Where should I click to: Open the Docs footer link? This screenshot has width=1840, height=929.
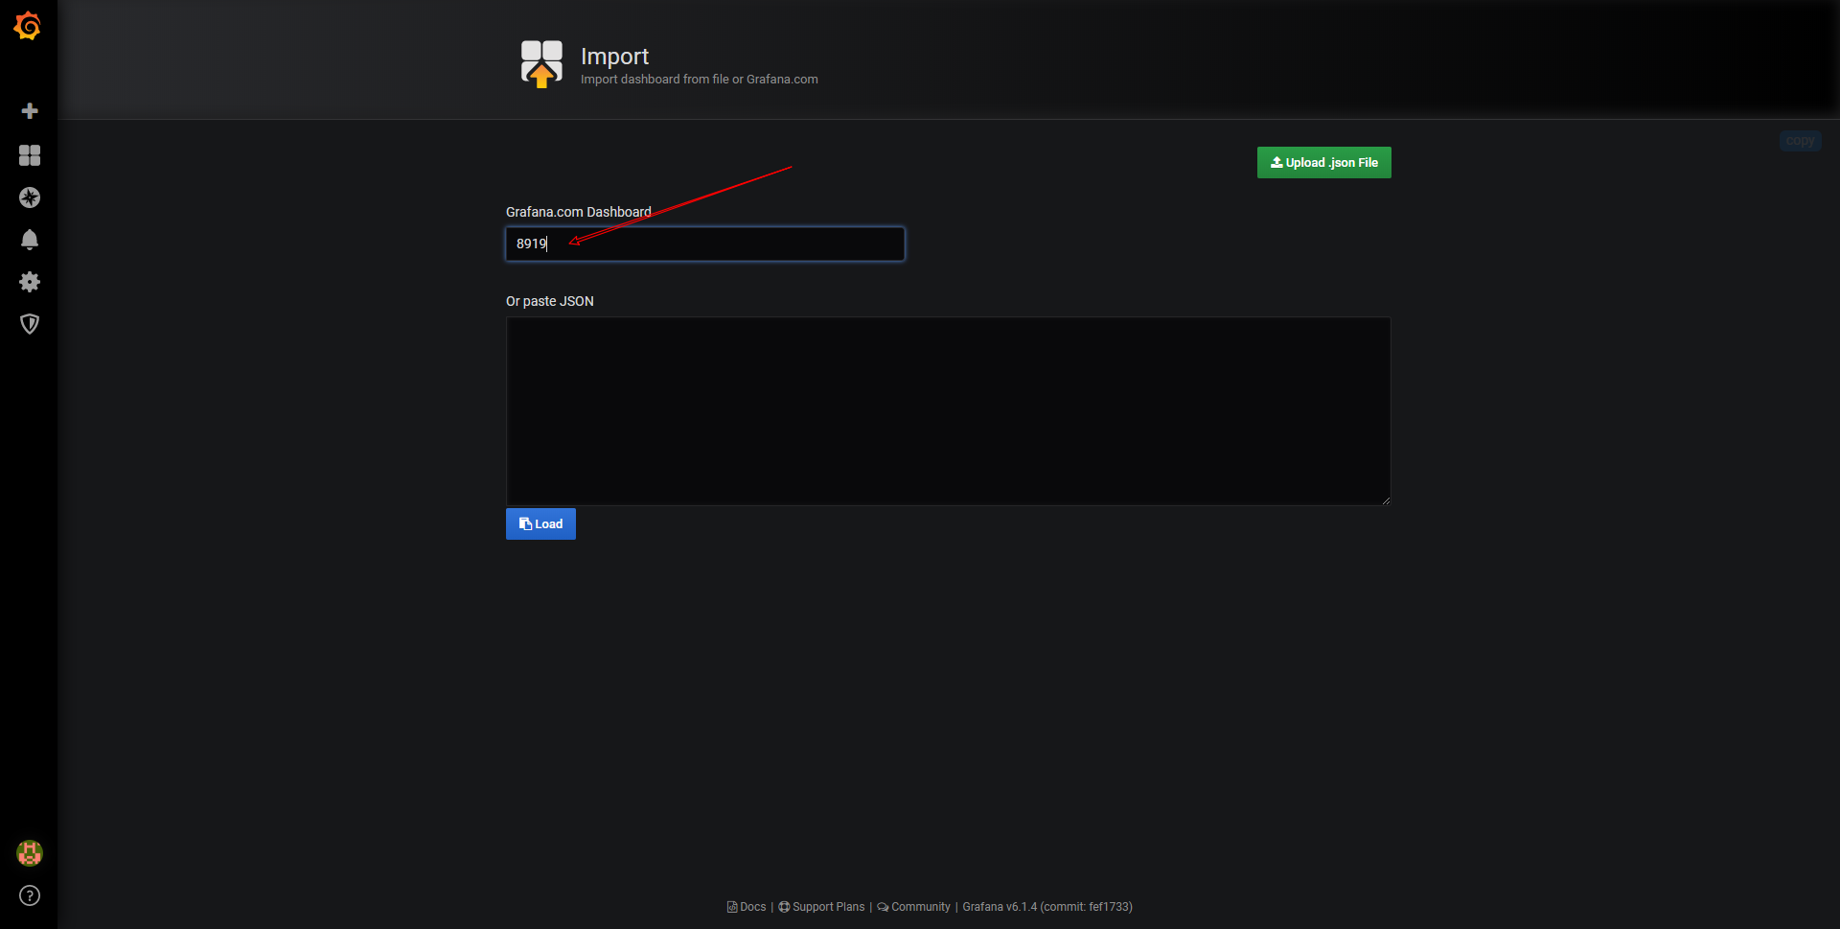(x=747, y=907)
